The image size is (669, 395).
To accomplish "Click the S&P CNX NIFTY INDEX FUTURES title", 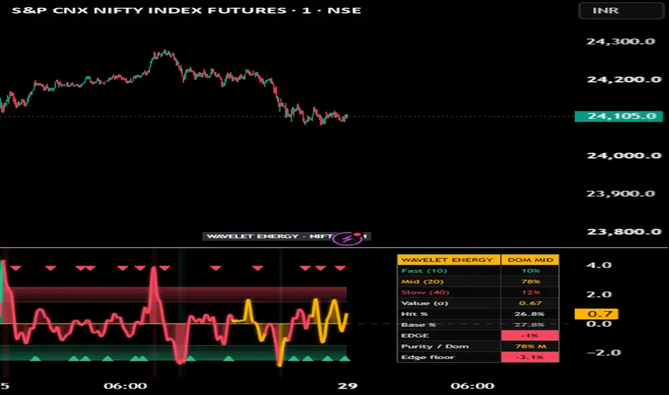I will [186, 10].
